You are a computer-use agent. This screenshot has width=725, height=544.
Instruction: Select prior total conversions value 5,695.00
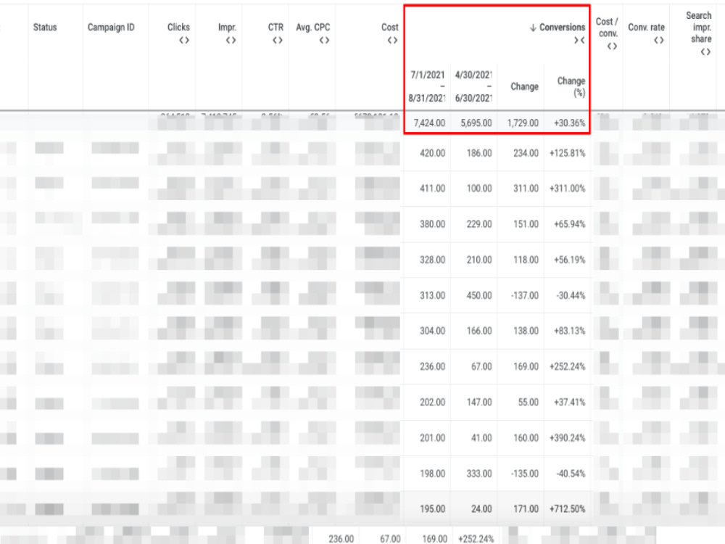[x=476, y=123]
